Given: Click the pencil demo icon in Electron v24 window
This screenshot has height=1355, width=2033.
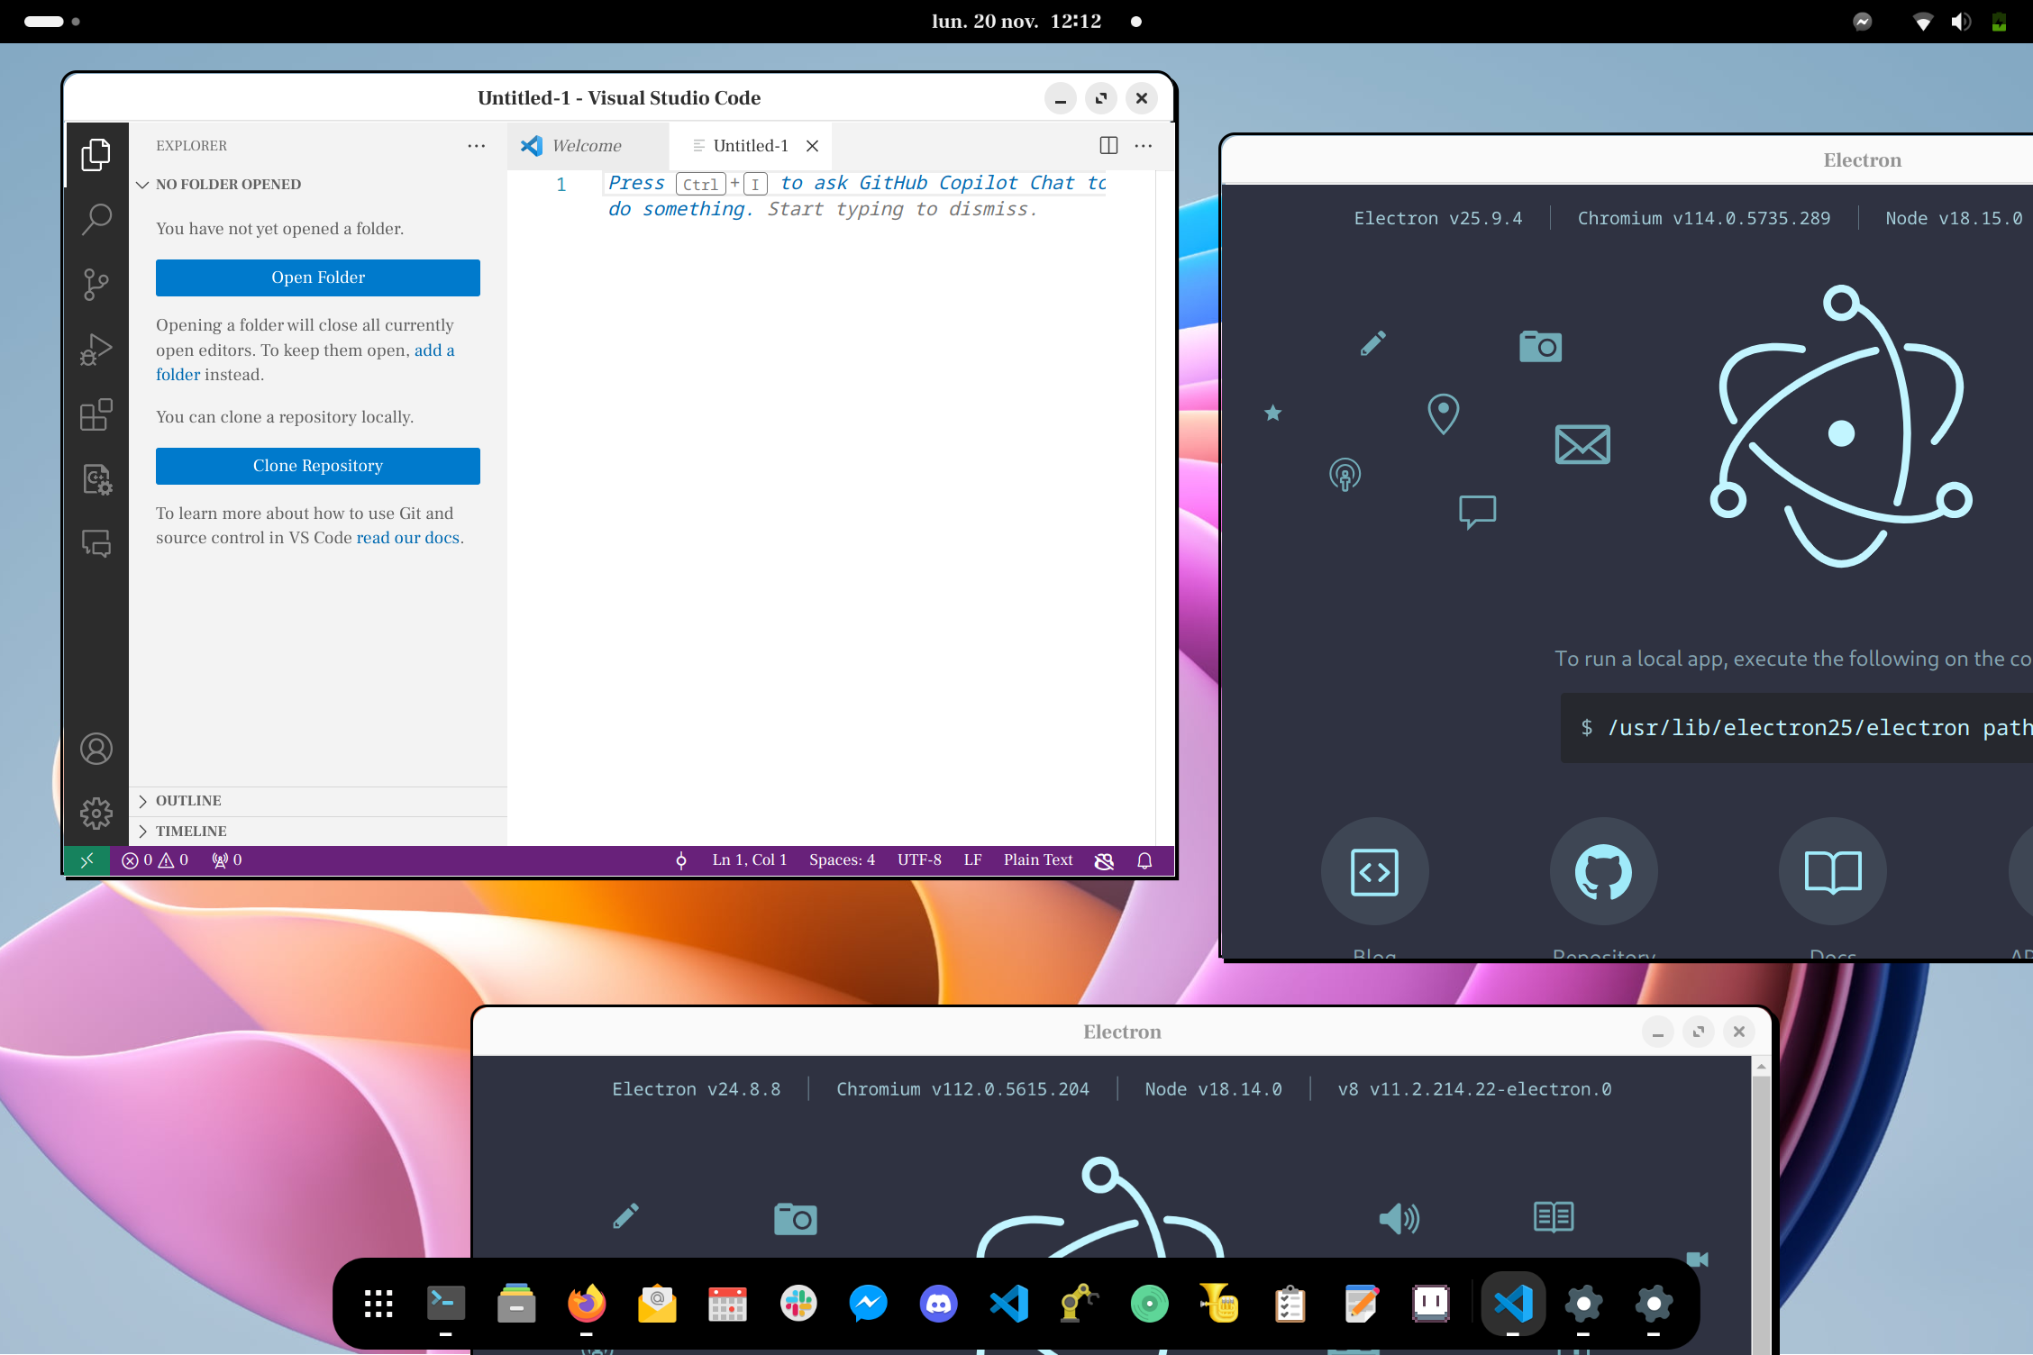Looking at the screenshot, I should pos(626,1218).
